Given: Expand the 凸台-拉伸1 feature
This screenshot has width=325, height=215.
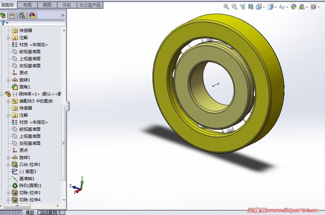Looking at the screenshot, I should click(x=8, y=165).
